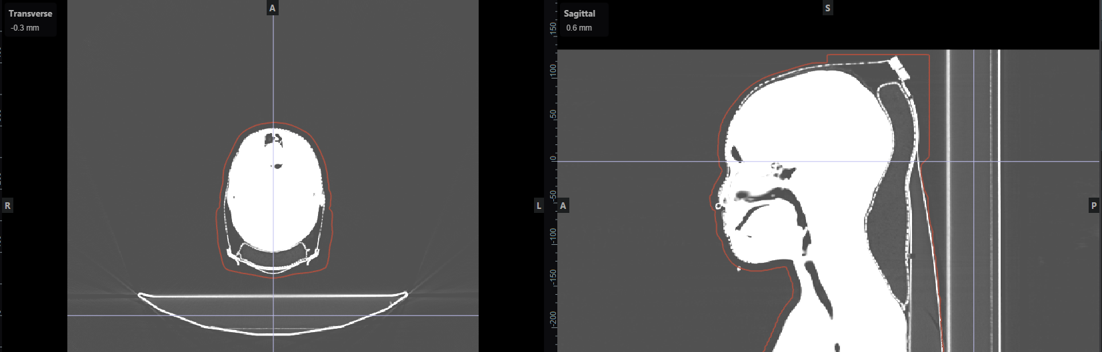Click the frontal sinus cavity in Transverse view
The image size is (1102, 352).
(x=273, y=139)
